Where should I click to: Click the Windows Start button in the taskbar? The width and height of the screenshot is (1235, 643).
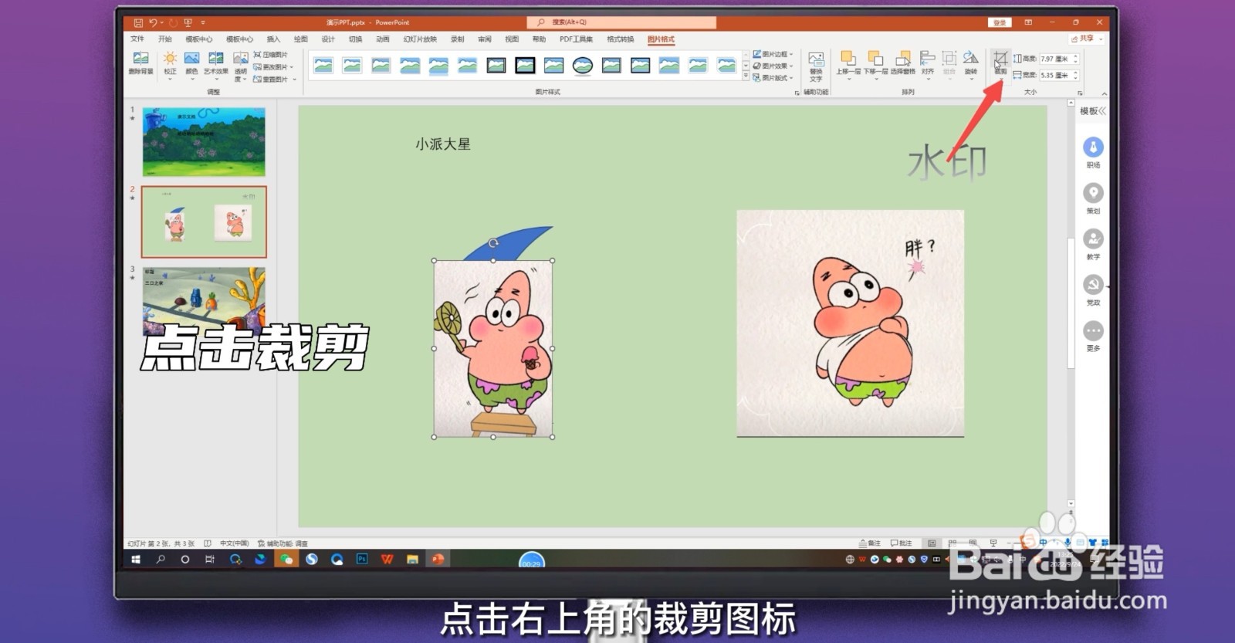(136, 560)
